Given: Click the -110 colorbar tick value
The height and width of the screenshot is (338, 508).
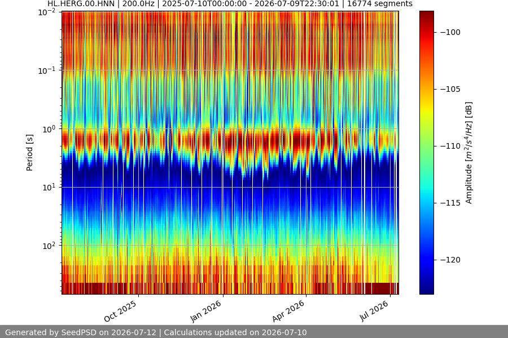Looking at the screenshot, I should (450, 146).
